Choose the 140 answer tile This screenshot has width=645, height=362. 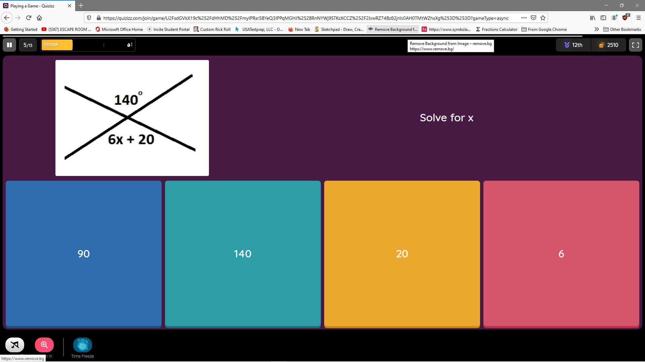(243, 254)
